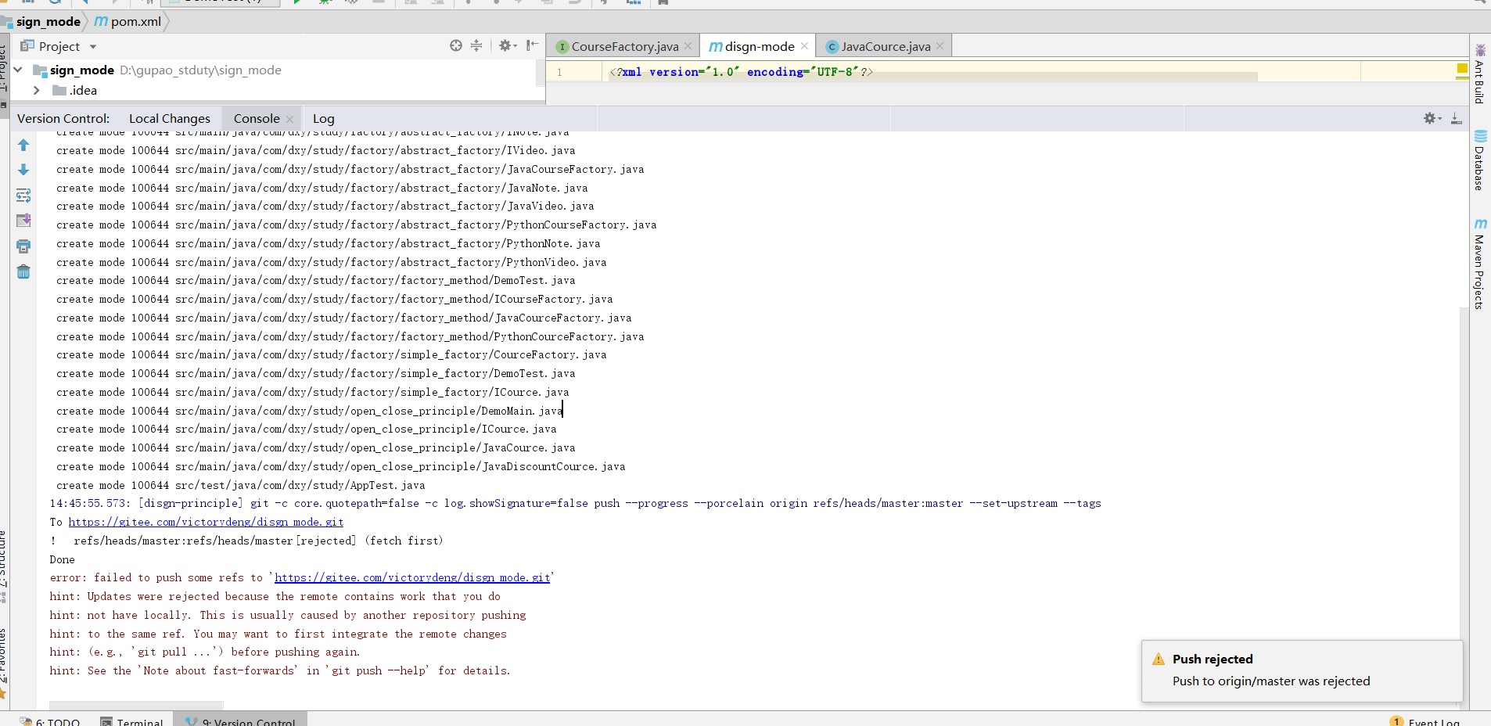1491x726 pixels.
Task: Click hint line mentioning 'git pull ...'
Action: [x=205, y=652]
